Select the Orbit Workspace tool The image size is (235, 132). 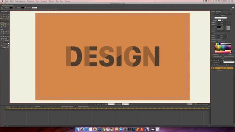click(x=8, y=40)
